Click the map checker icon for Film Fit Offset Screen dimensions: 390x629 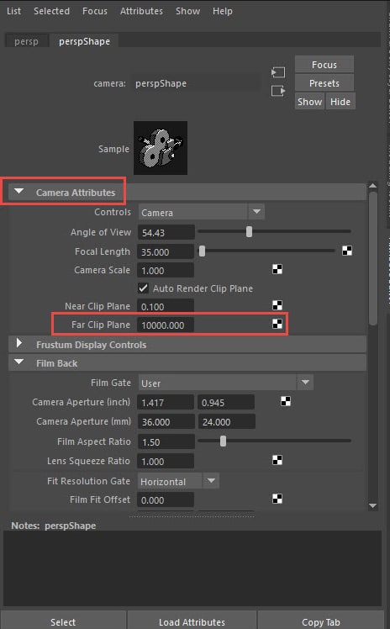pos(277,499)
